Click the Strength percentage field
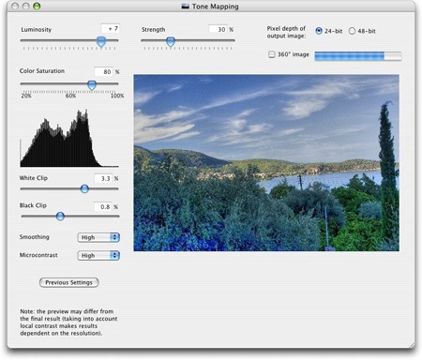Screen dimensions: 422x360 click(218, 29)
